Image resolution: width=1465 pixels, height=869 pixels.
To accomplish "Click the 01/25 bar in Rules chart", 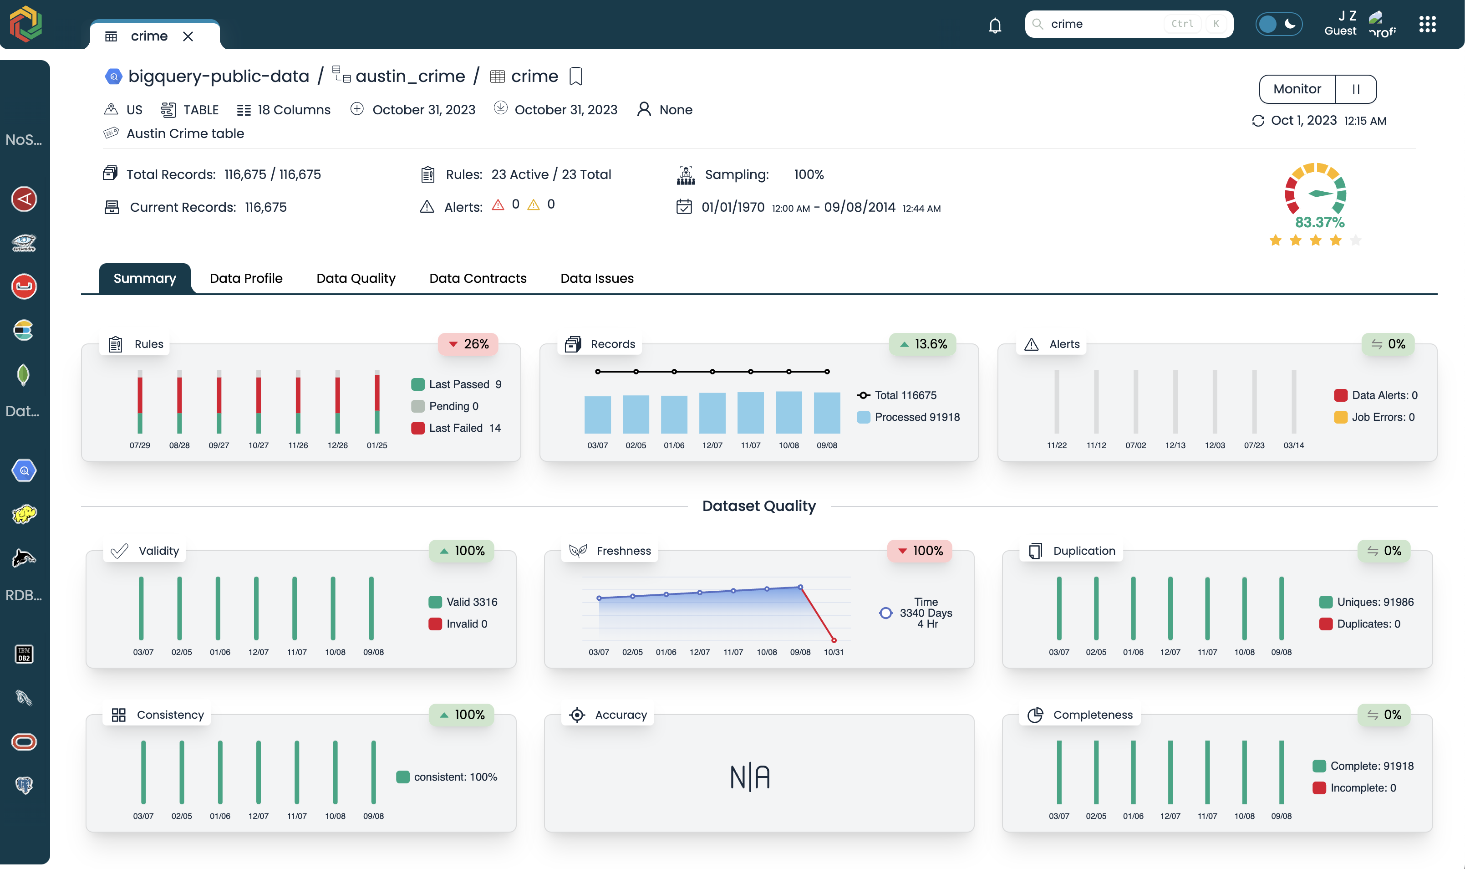I will click(377, 402).
